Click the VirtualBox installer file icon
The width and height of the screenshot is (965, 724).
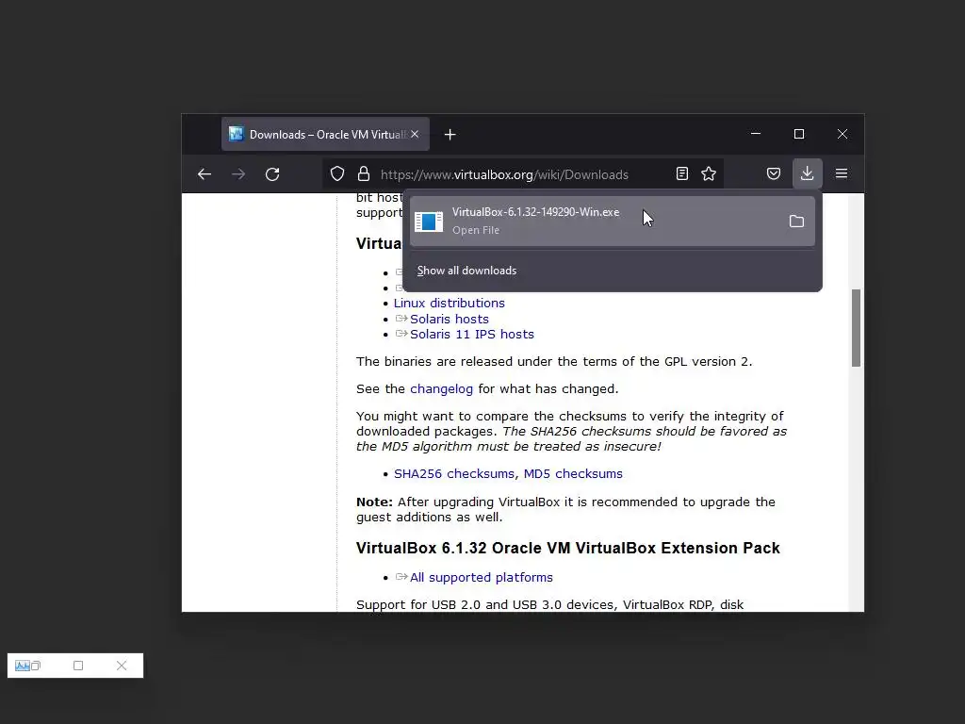429,222
